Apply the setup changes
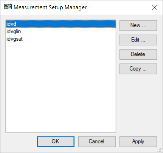The image size is (163, 153). pyautogui.click(x=138, y=141)
